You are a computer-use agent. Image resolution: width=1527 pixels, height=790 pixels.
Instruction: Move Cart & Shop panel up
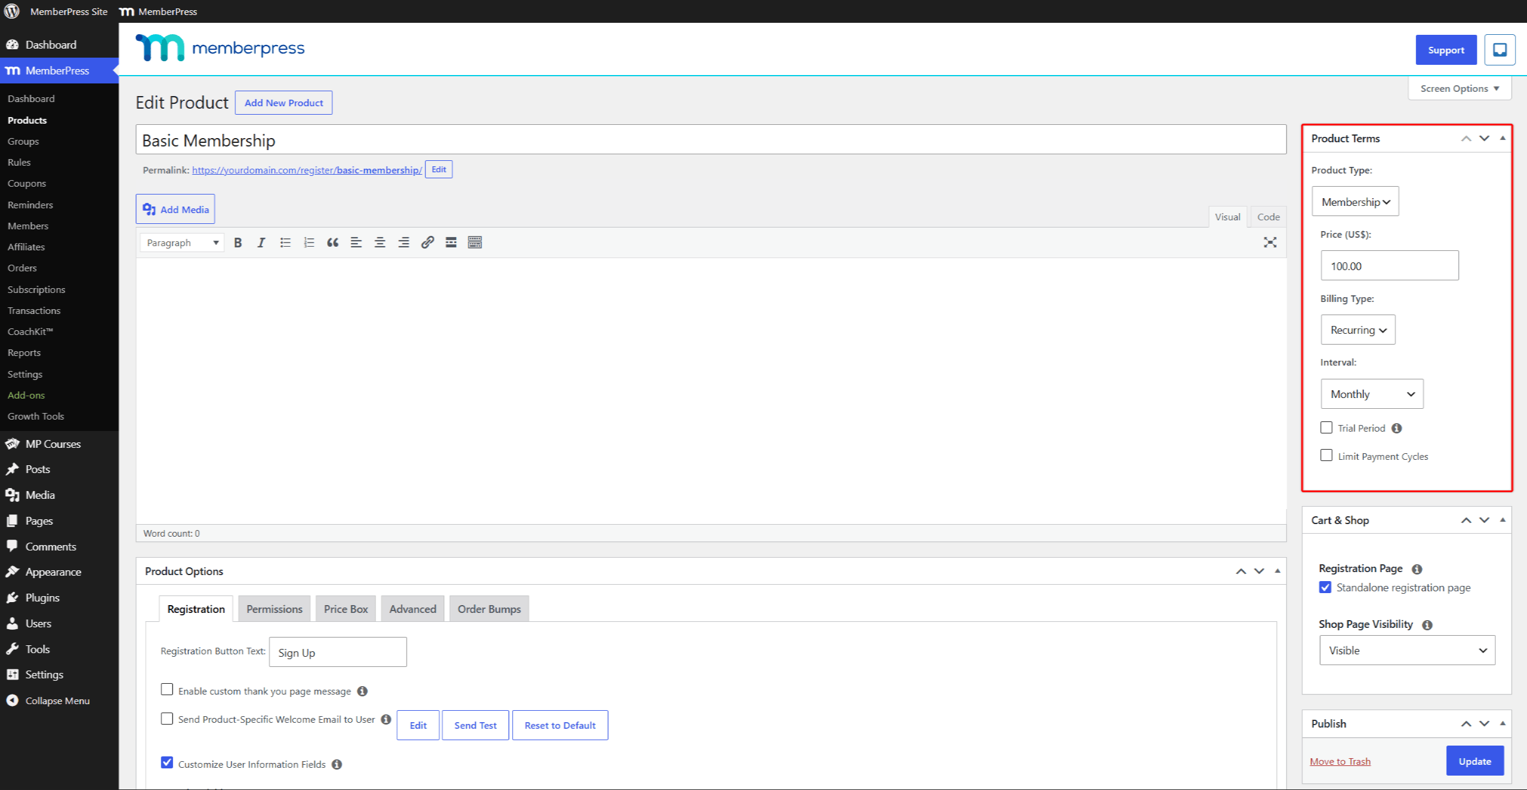tap(1466, 520)
